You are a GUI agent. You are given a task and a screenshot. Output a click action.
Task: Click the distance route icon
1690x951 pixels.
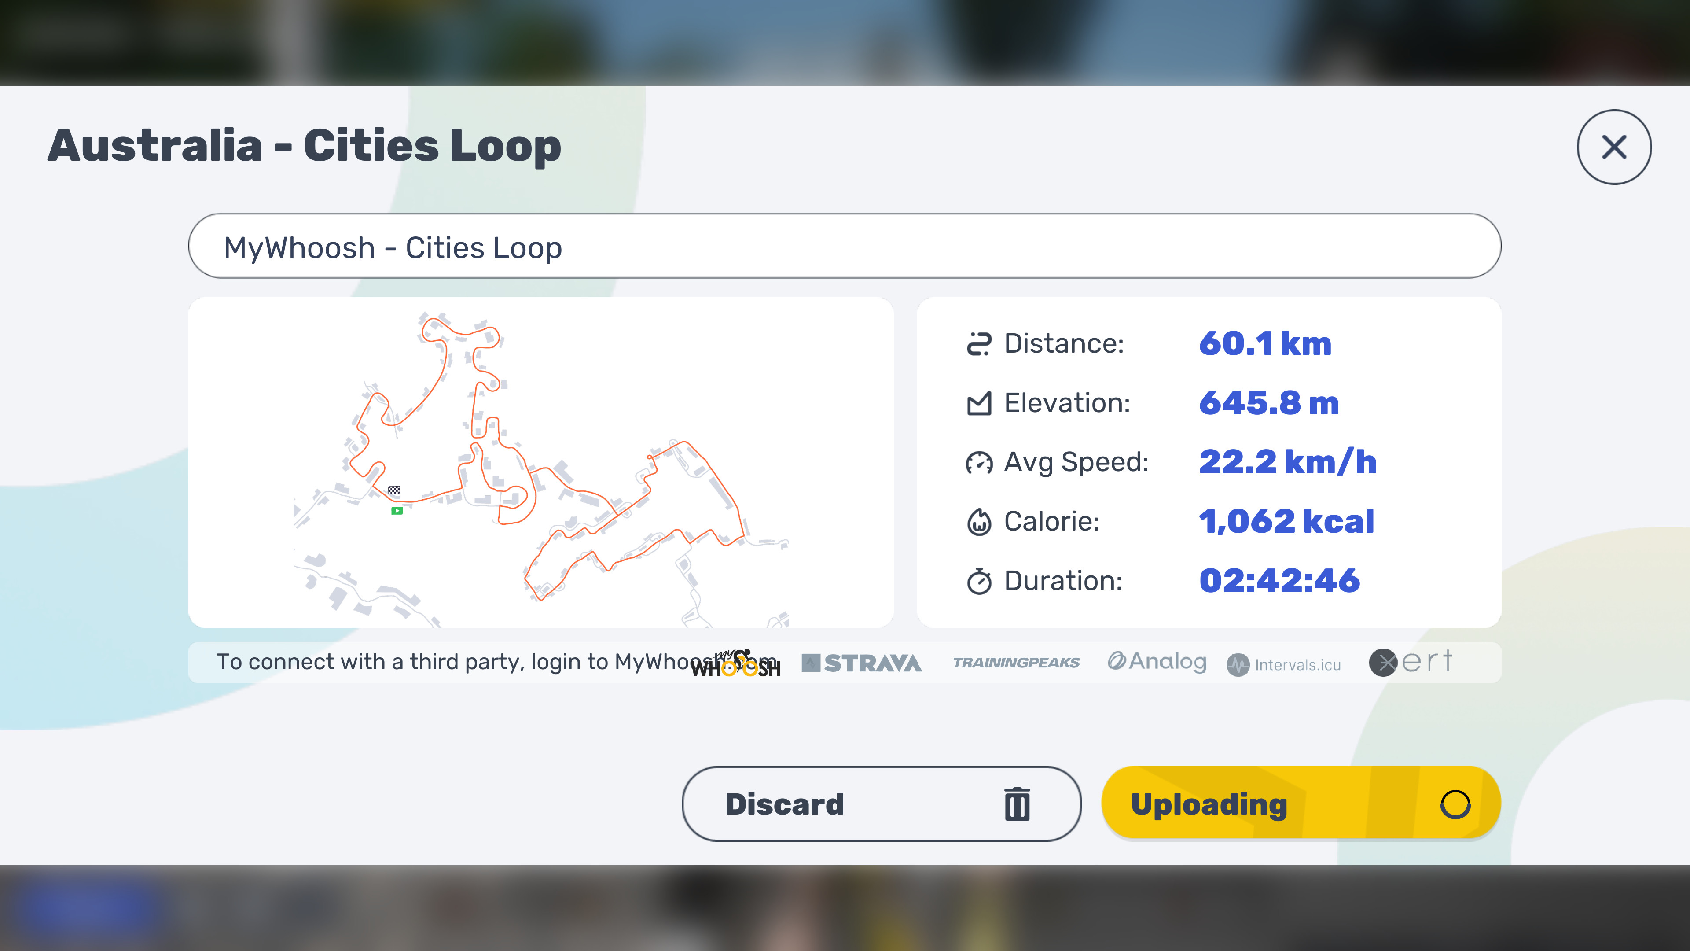(979, 344)
